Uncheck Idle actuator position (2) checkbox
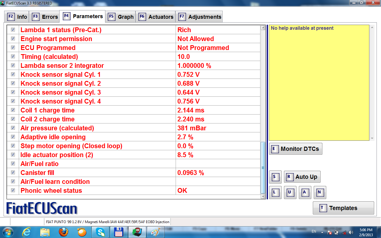Image resolution: width=381 pixels, height=238 pixels. pos(13,155)
